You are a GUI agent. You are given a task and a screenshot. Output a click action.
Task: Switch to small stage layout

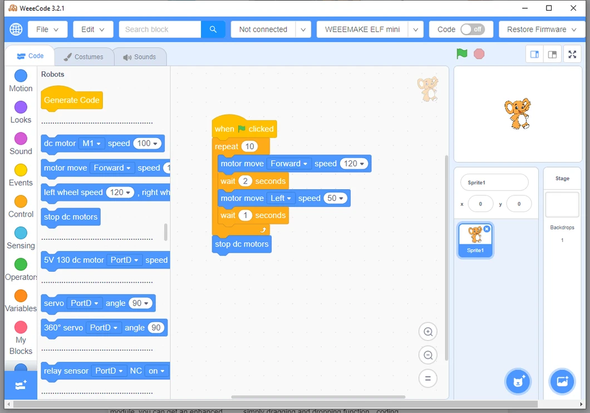point(534,55)
